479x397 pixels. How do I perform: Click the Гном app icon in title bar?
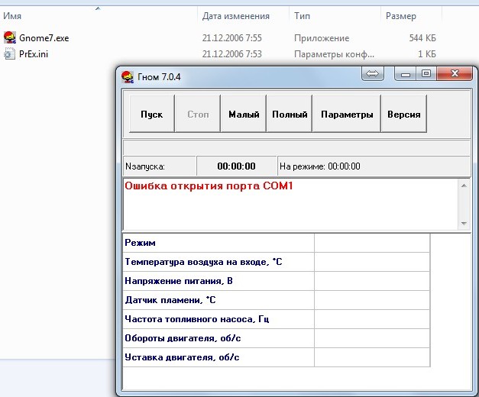click(128, 77)
